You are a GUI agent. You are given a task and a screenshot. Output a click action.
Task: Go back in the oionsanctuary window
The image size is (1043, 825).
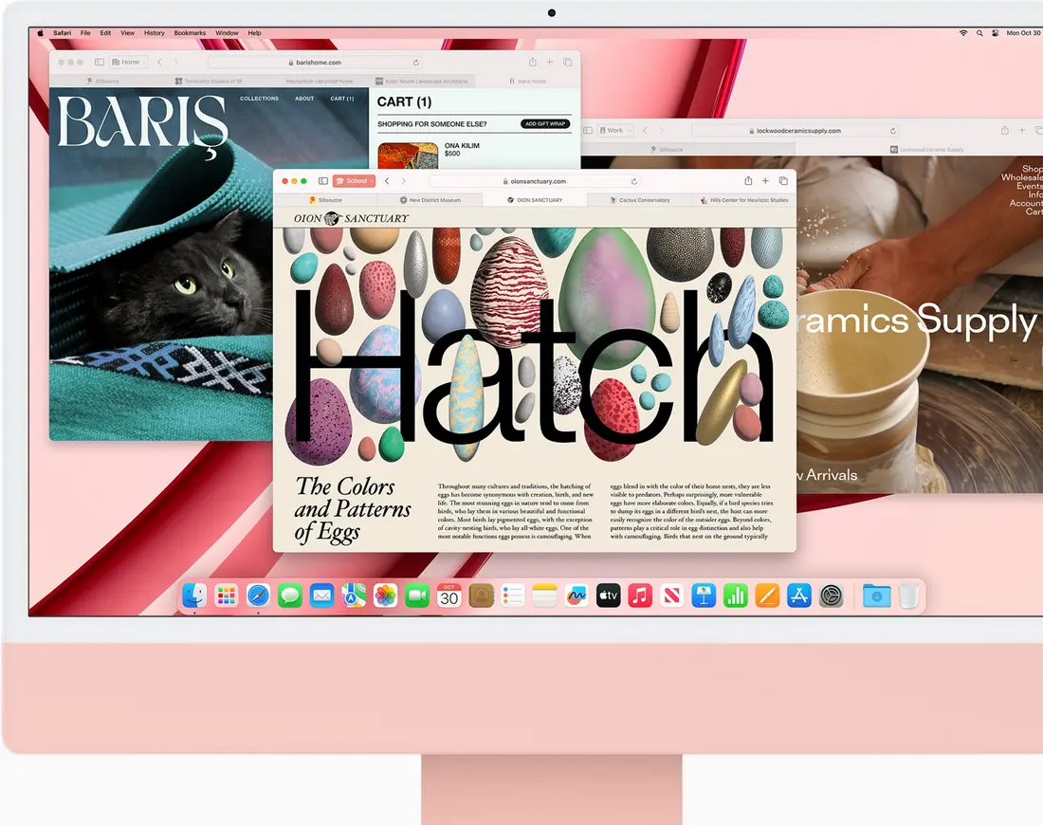click(x=387, y=181)
